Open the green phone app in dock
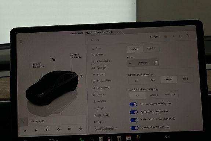This screenshot has height=141, width=211. [82, 140]
